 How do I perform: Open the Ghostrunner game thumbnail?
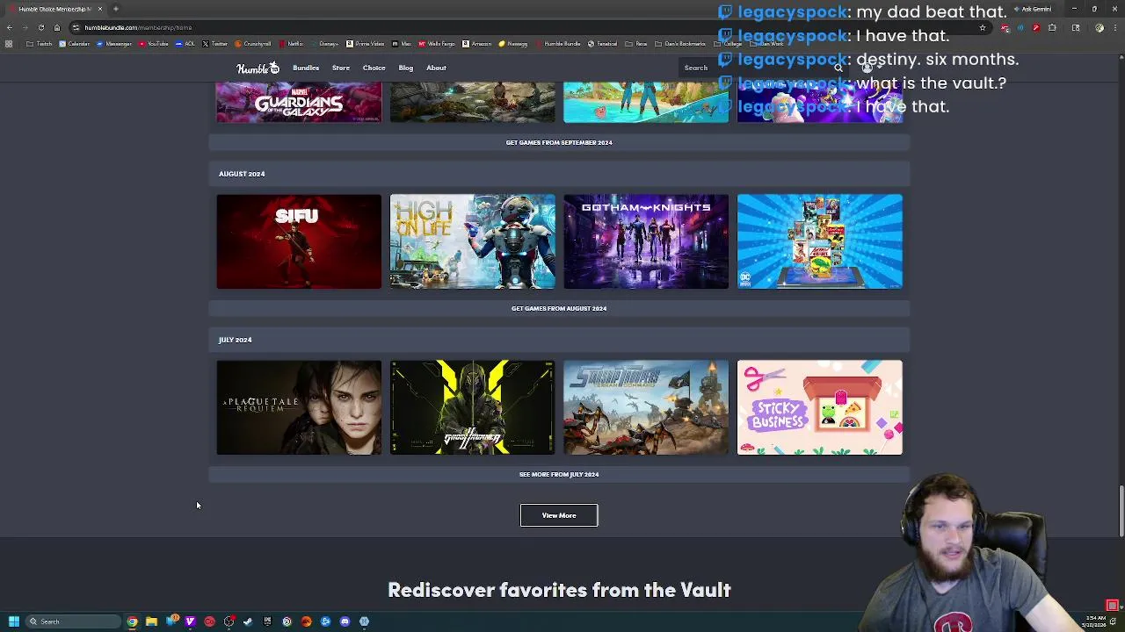(x=473, y=407)
